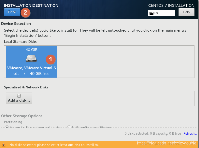This screenshot has height=148, width=199.
Task: Click the Device Selection heading
Action: pyautogui.click(x=16, y=24)
